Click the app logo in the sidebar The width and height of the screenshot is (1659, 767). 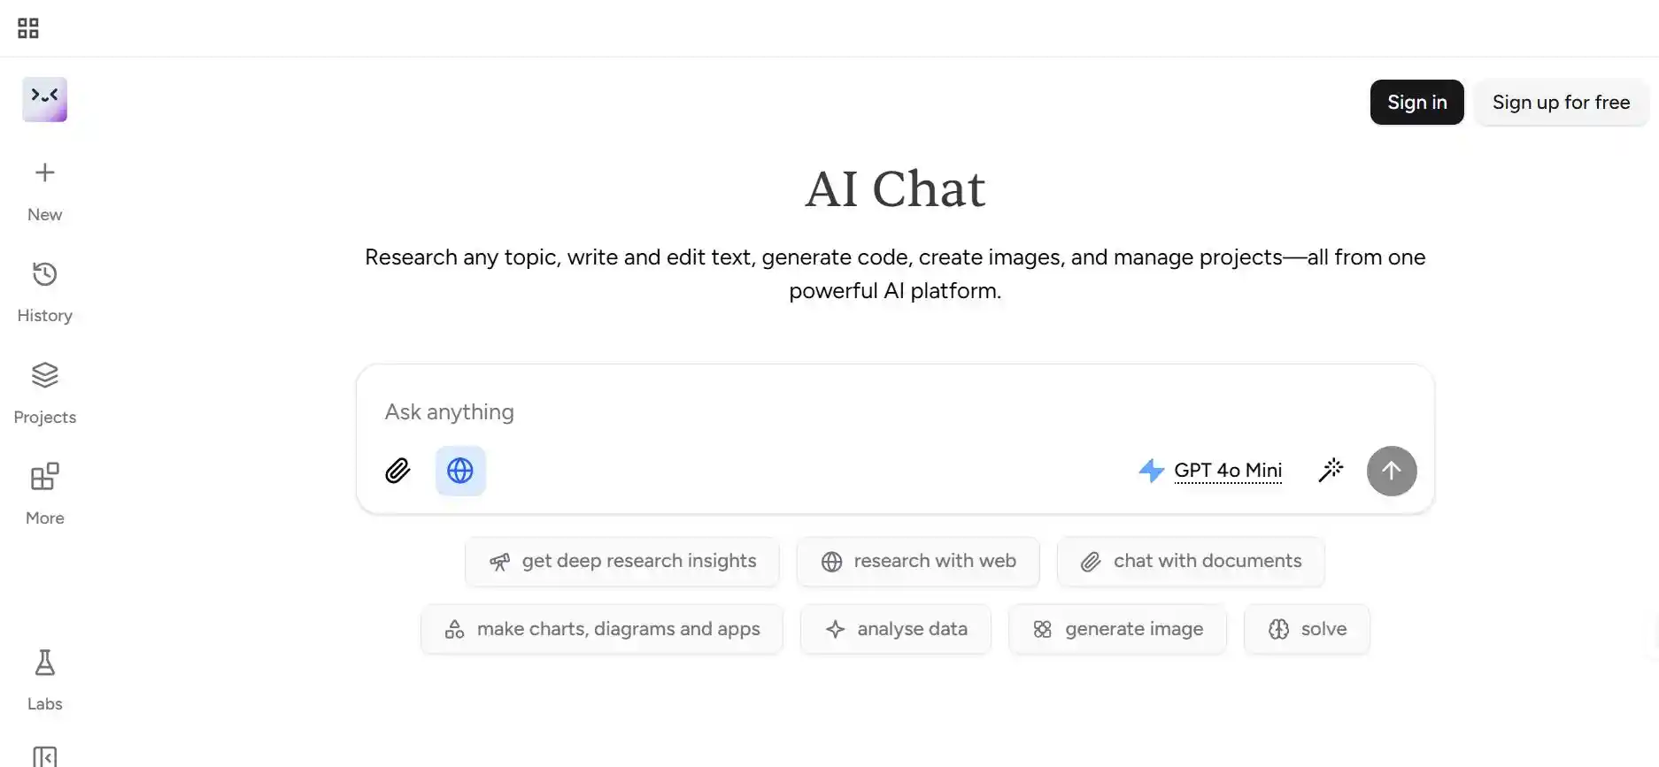tap(45, 99)
